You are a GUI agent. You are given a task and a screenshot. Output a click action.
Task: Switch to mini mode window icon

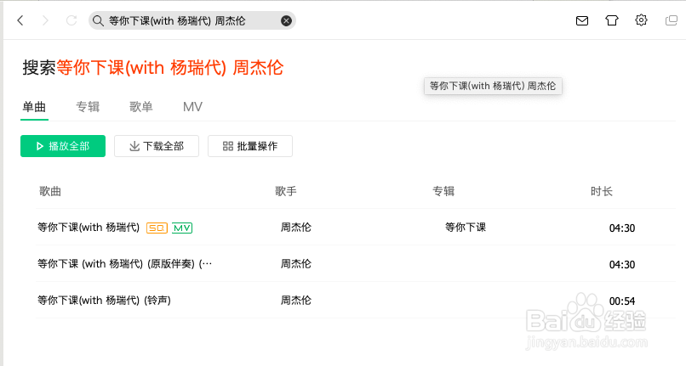[672, 20]
